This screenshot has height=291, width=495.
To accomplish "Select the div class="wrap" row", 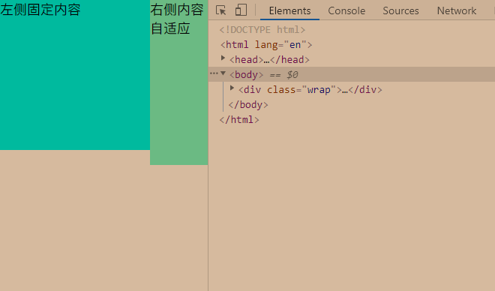I will pyautogui.click(x=310, y=90).
